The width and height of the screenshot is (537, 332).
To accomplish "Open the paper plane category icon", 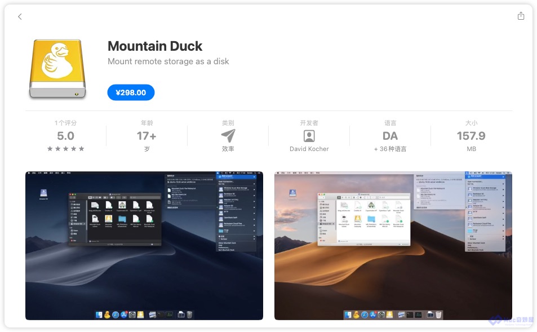I will tap(228, 136).
